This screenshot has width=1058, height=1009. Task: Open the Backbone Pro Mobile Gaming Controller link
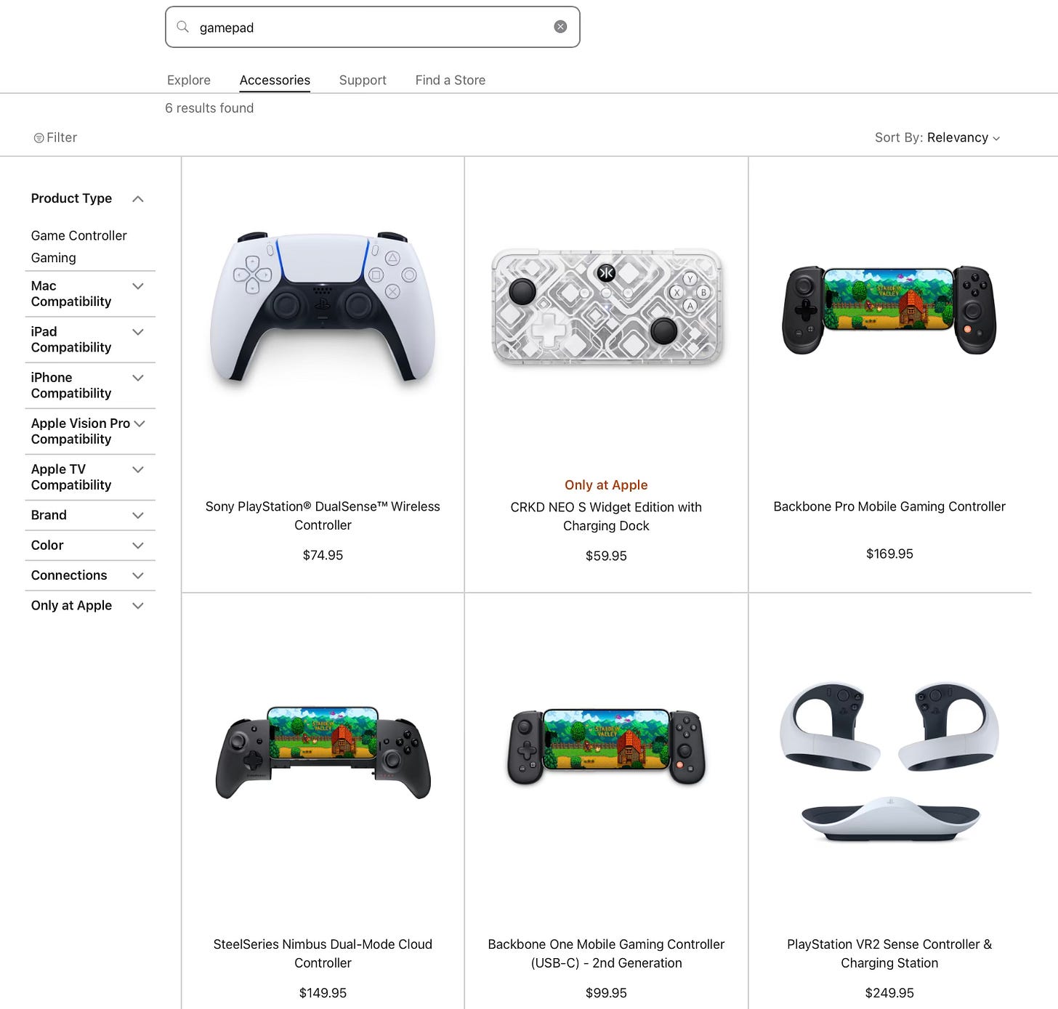click(889, 506)
